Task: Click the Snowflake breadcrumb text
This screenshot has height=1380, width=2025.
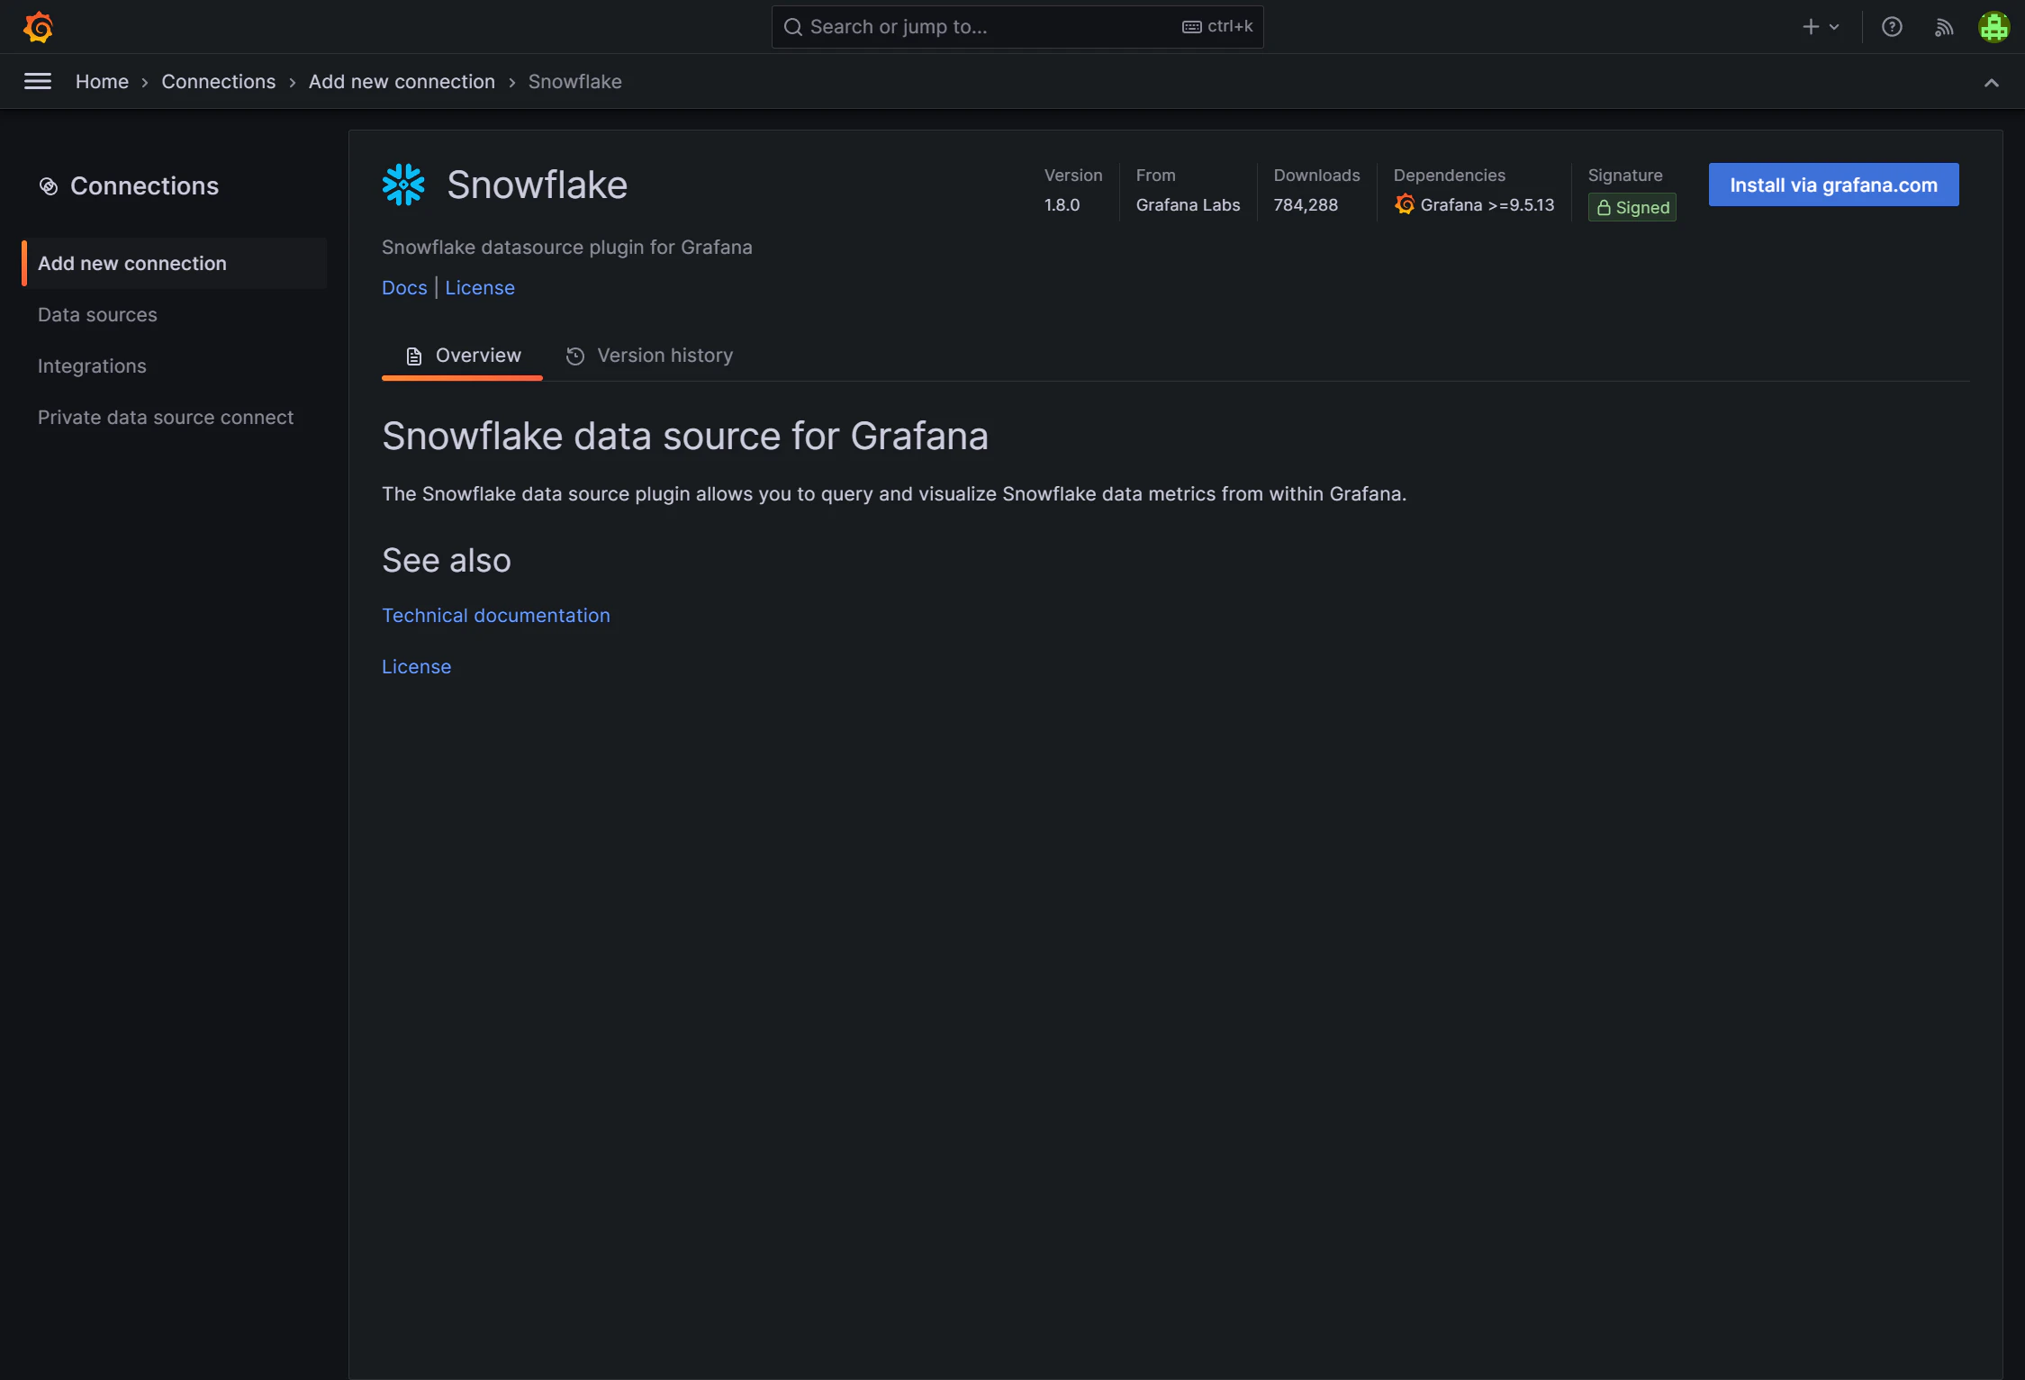Action: coord(574,82)
